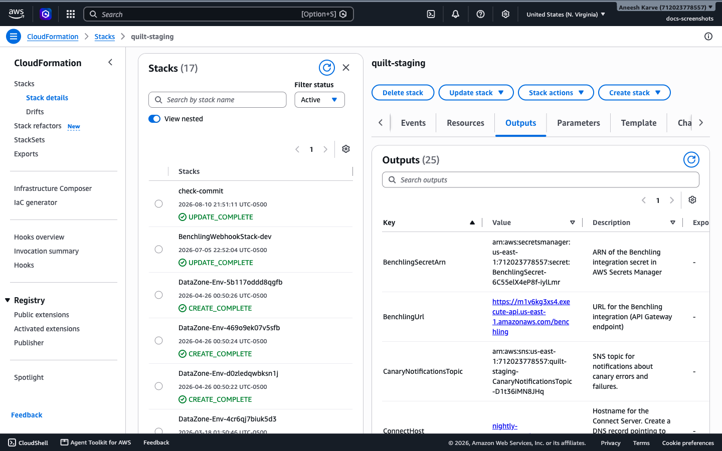
Task: Click the check-commit stack name
Action: point(201,191)
